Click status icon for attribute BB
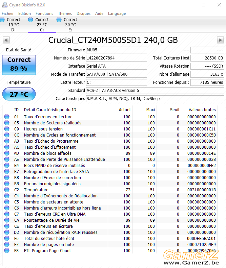 tap(7, 184)
